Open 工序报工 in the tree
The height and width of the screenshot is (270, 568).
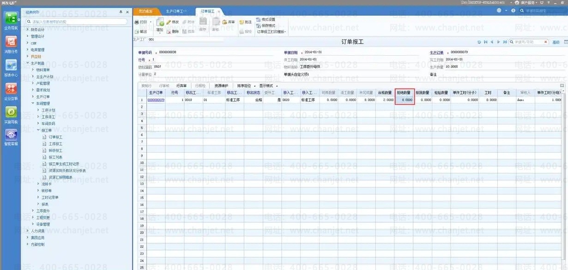click(x=55, y=144)
